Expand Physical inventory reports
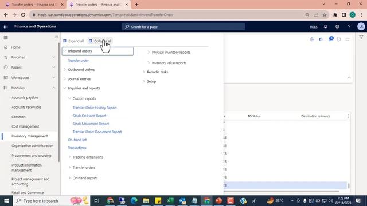Screen dimensions: 367x206 click(149, 52)
